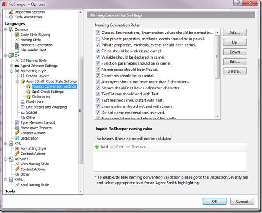Image resolution: width=262 pixels, height=213 pixels.
Task: Click the Edit... rule button
Action: point(235,62)
